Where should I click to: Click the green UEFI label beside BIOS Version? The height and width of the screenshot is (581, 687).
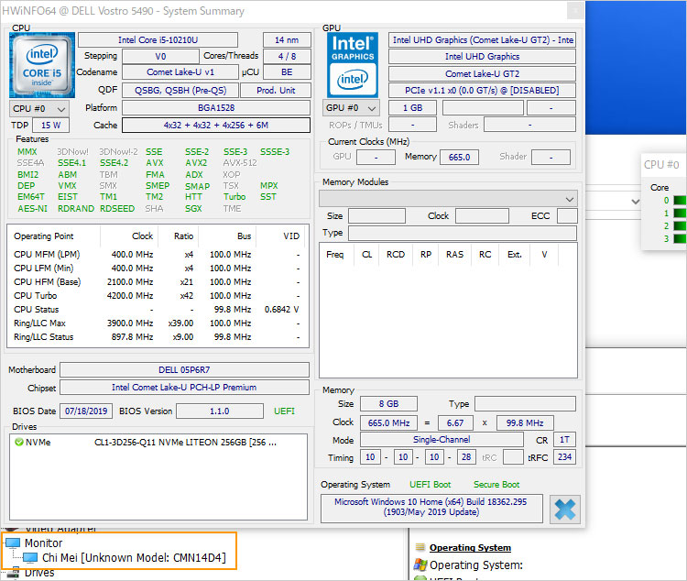[x=284, y=411]
